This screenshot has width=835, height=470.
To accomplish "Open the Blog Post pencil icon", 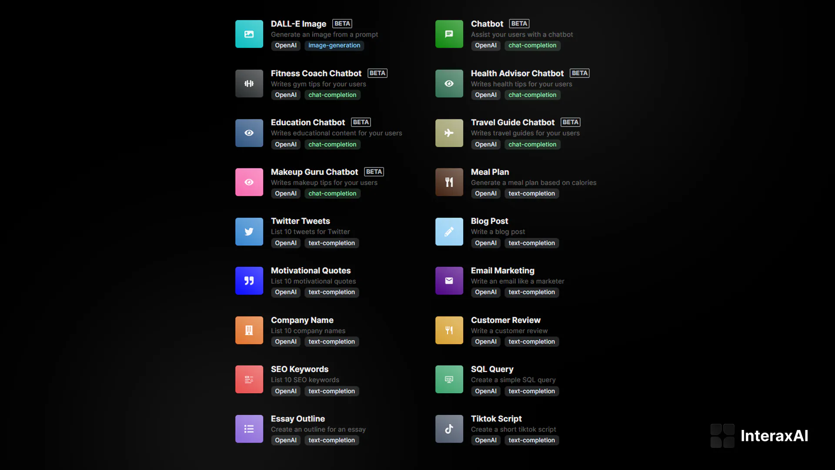I will [449, 232].
